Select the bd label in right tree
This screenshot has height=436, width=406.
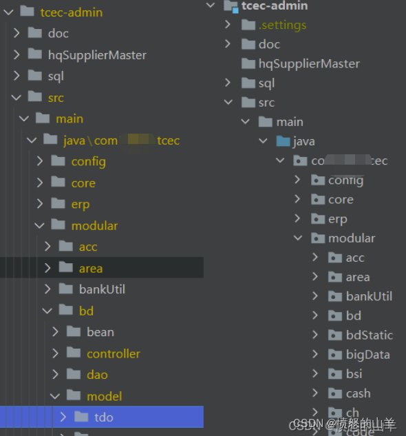coord(354,315)
